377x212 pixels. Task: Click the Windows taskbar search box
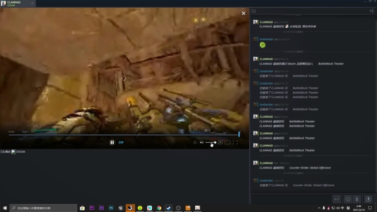coord(43,208)
